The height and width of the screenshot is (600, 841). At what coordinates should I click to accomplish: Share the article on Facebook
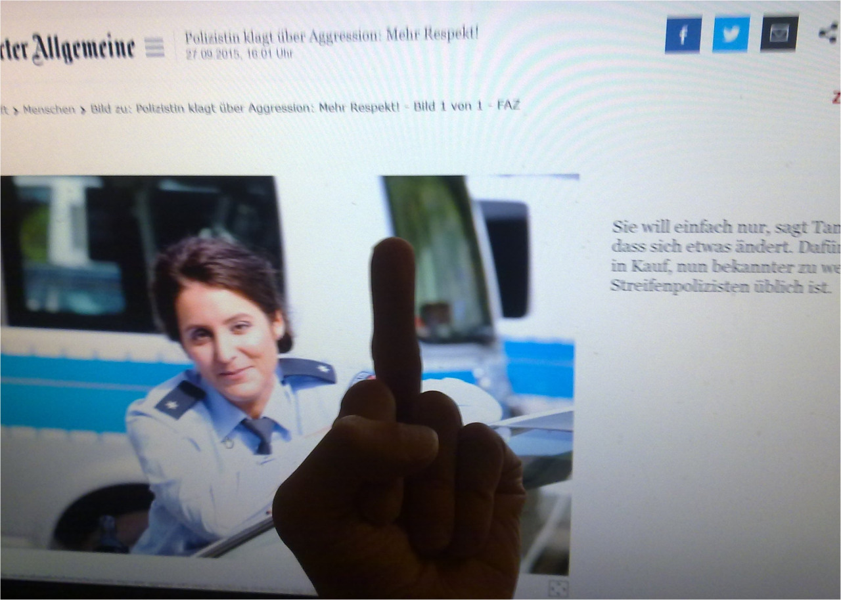click(x=683, y=34)
